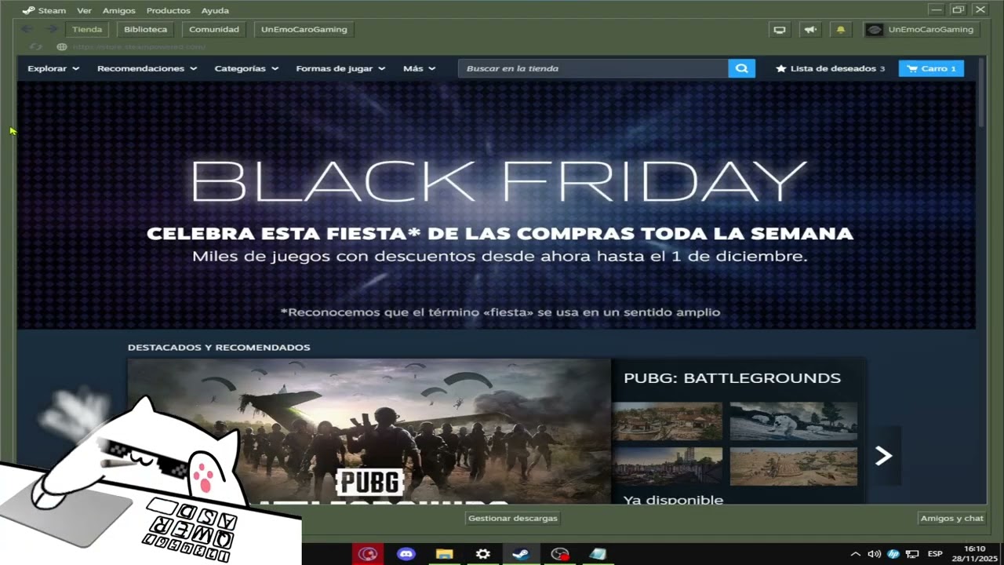The image size is (1004, 565).
Task: Click Gestionar descargas button
Action: pyautogui.click(x=513, y=518)
